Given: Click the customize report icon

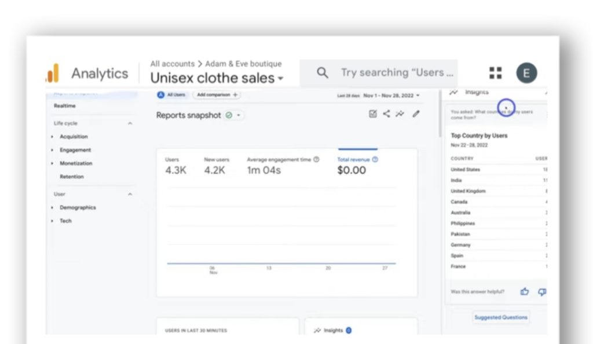Looking at the screenshot, I should [x=373, y=114].
